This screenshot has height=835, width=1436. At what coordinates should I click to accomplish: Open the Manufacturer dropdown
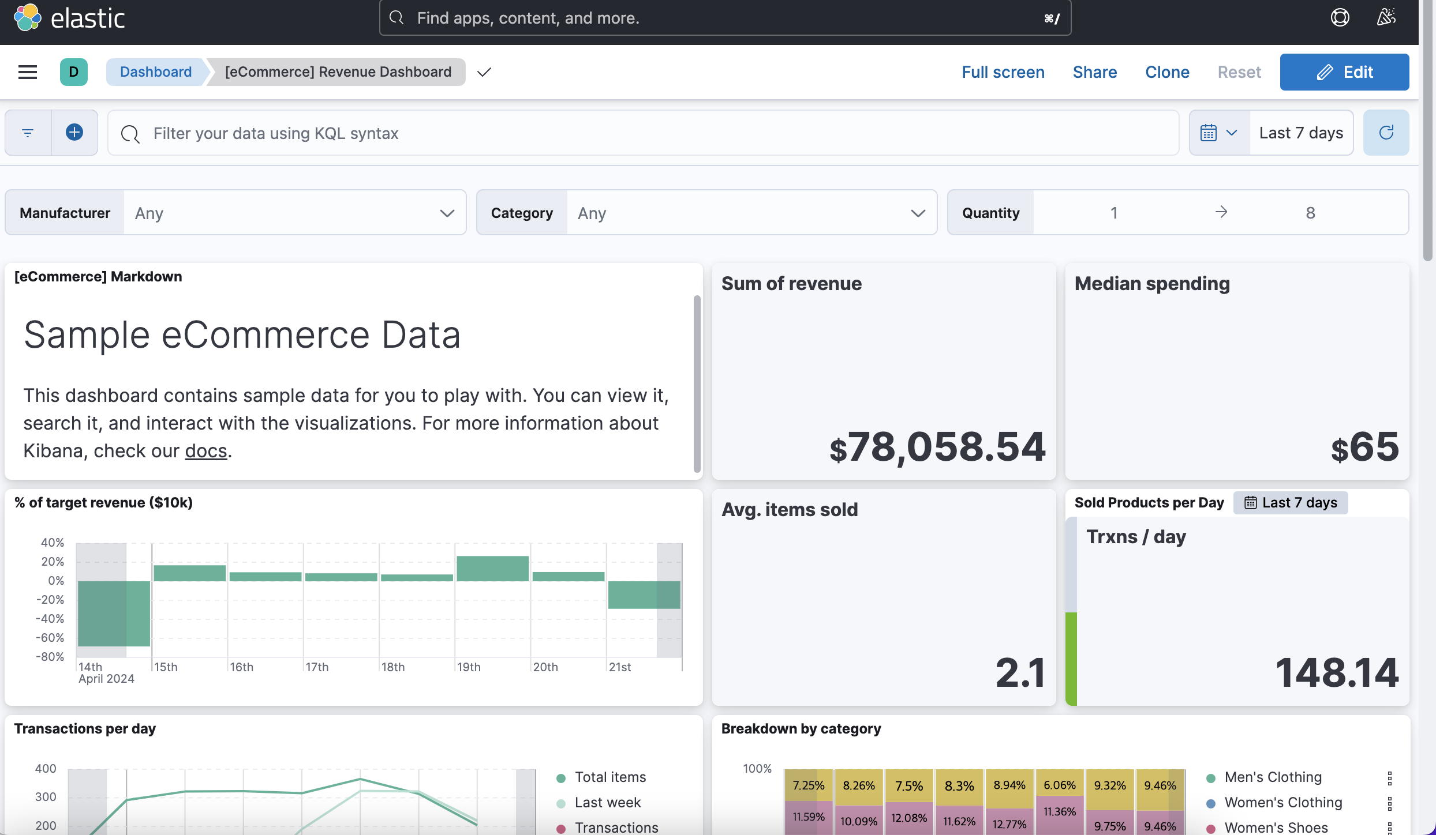tap(294, 213)
